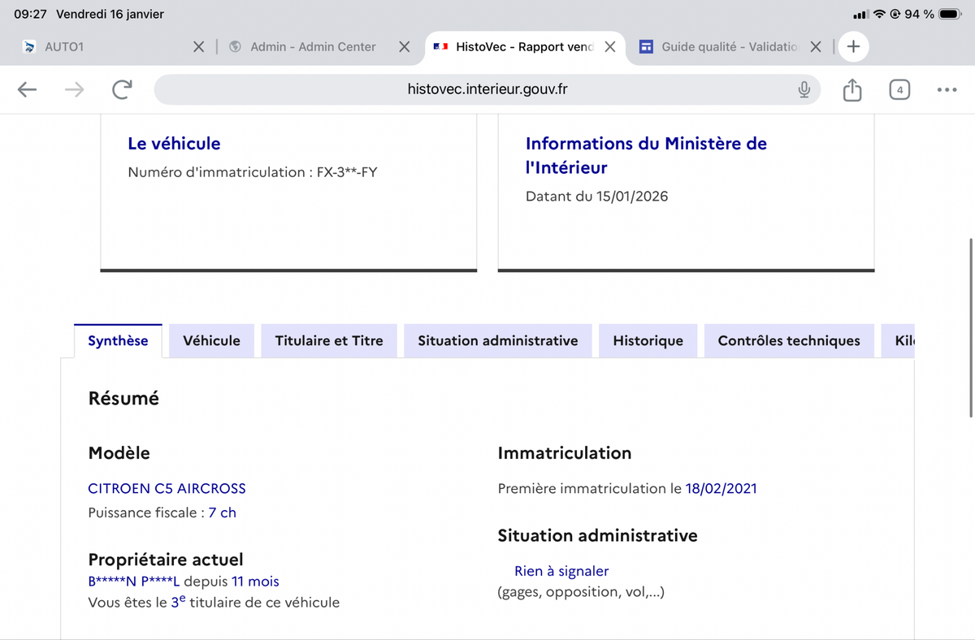The height and width of the screenshot is (640, 975).
Task: Open the Véhicule tab
Action: coord(211,341)
